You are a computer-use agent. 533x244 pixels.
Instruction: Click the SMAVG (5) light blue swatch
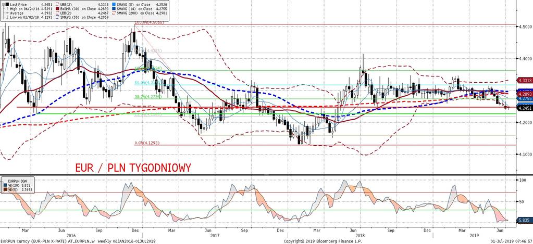[x=114, y=4]
